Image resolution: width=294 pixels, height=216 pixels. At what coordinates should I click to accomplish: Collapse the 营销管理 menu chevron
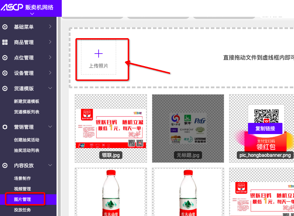pos(50,127)
